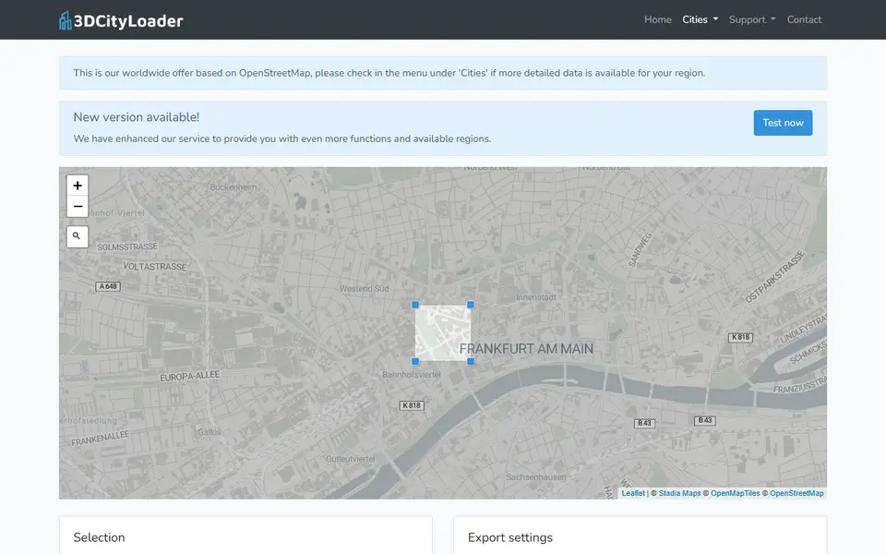Image resolution: width=886 pixels, height=554 pixels.
Task: Select the bottom-right selection handle
Action: tap(471, 361)
